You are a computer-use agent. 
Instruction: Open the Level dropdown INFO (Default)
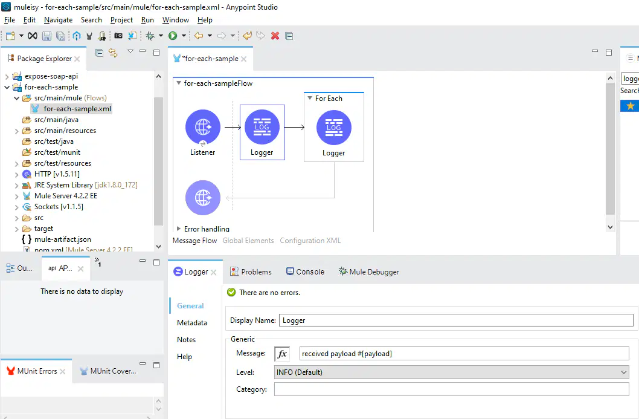(452, 372)
